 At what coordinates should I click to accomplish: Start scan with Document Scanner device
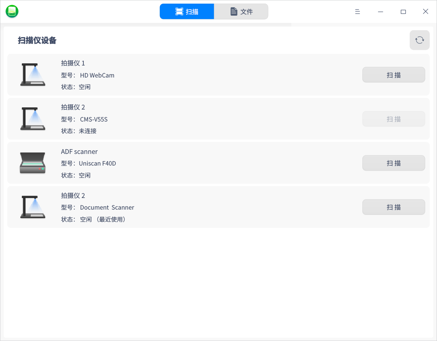coord(394,207)
